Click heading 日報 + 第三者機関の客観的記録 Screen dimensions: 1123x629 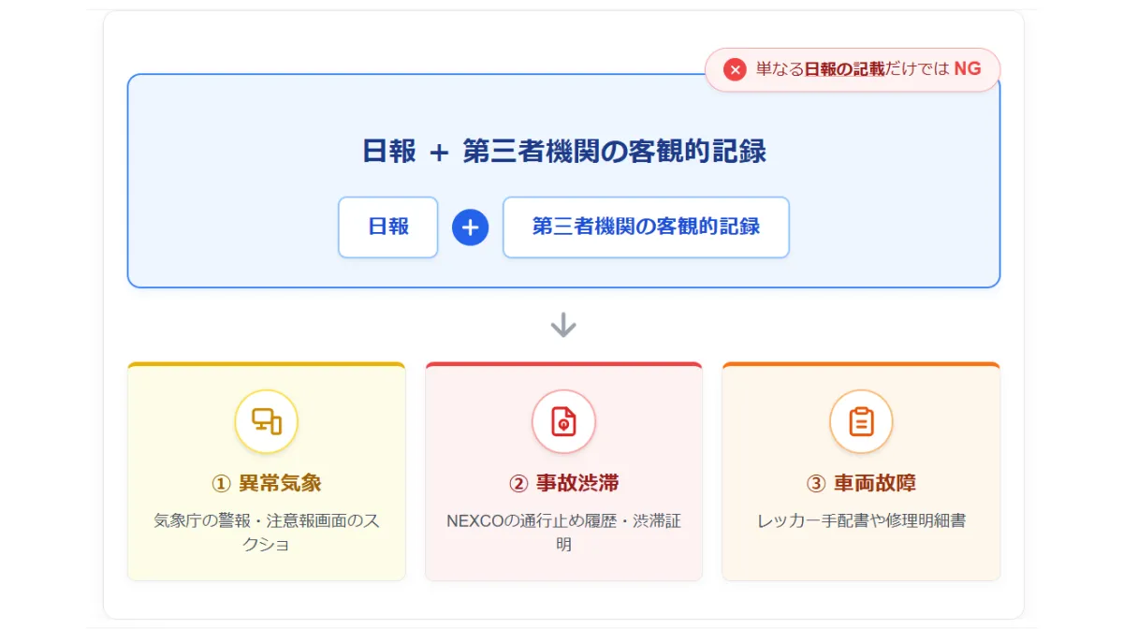click(x=563, y=152)
